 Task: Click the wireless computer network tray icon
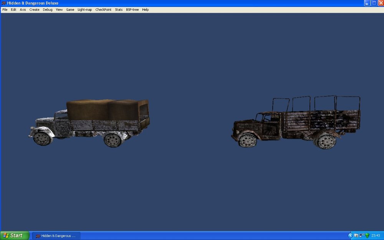point(361,236)
